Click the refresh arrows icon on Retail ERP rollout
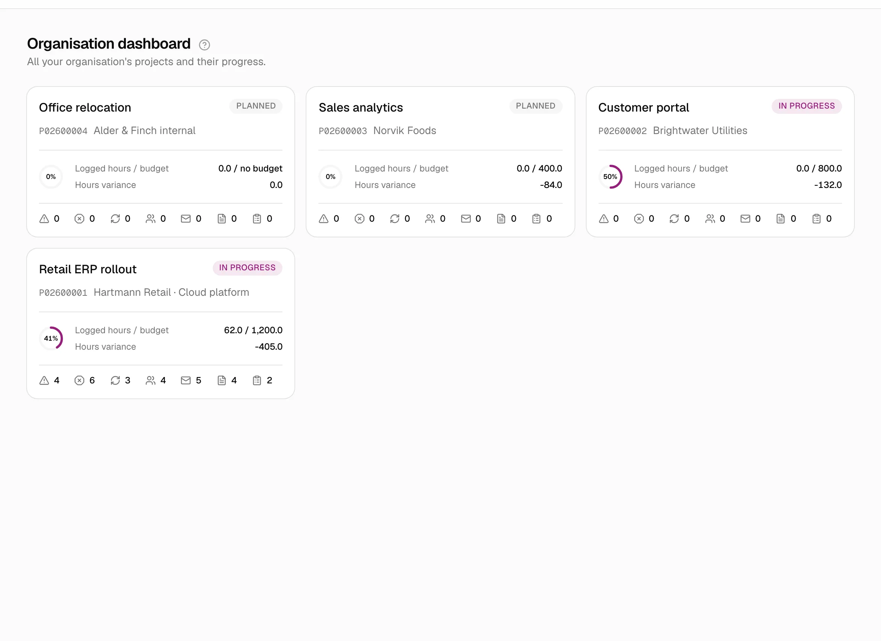The image size is (881, 641). (115, 380)
